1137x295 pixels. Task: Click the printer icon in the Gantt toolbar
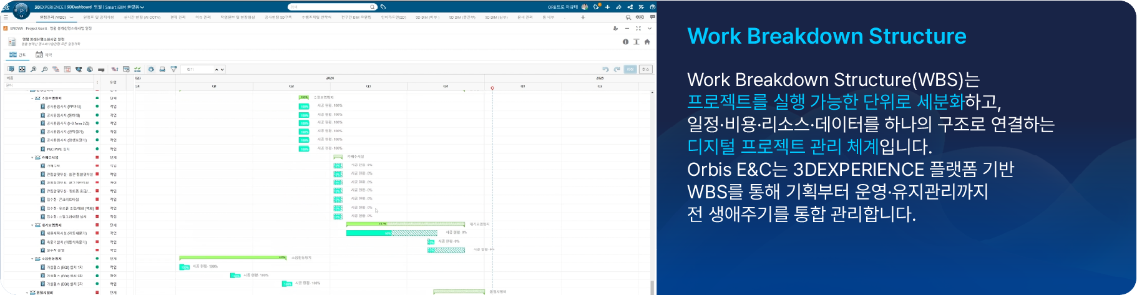pyautogui.click(x=162, y=69)
